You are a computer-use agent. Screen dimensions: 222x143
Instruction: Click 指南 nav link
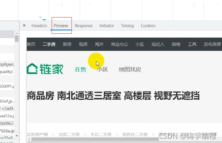coord(176,44)
